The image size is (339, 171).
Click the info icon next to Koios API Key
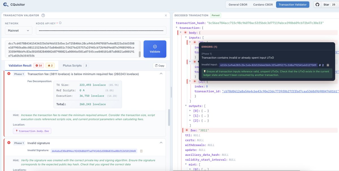tap(60, 23)
